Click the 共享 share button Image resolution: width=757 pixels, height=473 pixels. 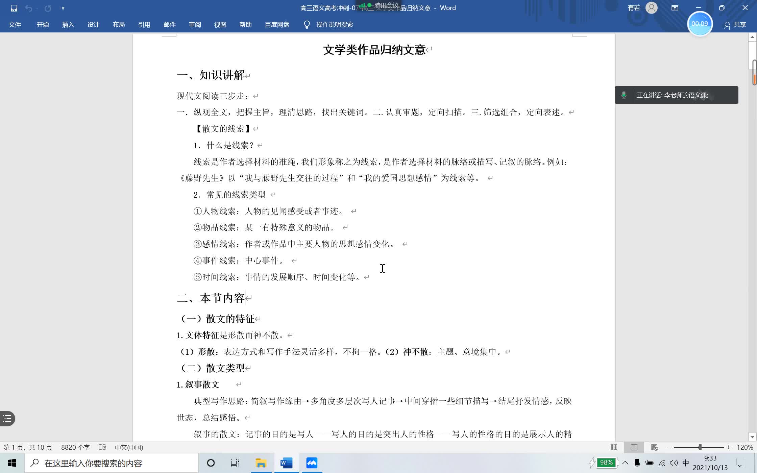click(735, 25)
